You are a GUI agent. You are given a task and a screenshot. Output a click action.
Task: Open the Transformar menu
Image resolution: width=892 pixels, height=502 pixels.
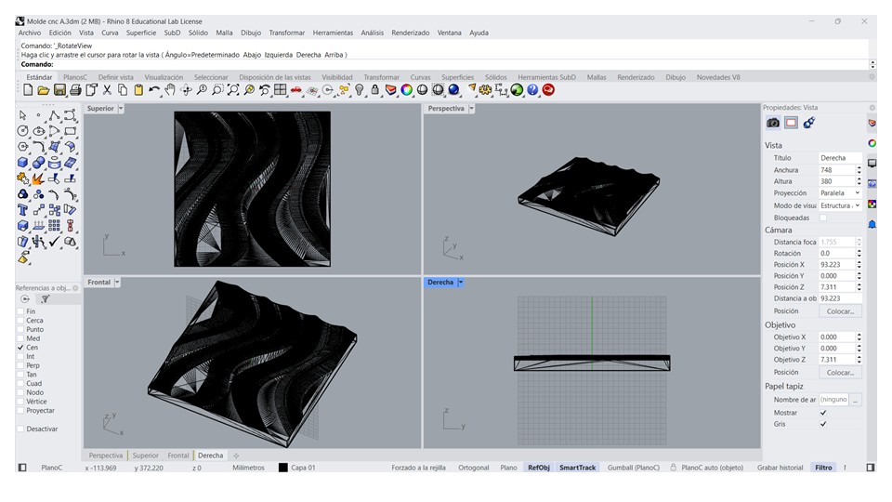coord(286,33)
